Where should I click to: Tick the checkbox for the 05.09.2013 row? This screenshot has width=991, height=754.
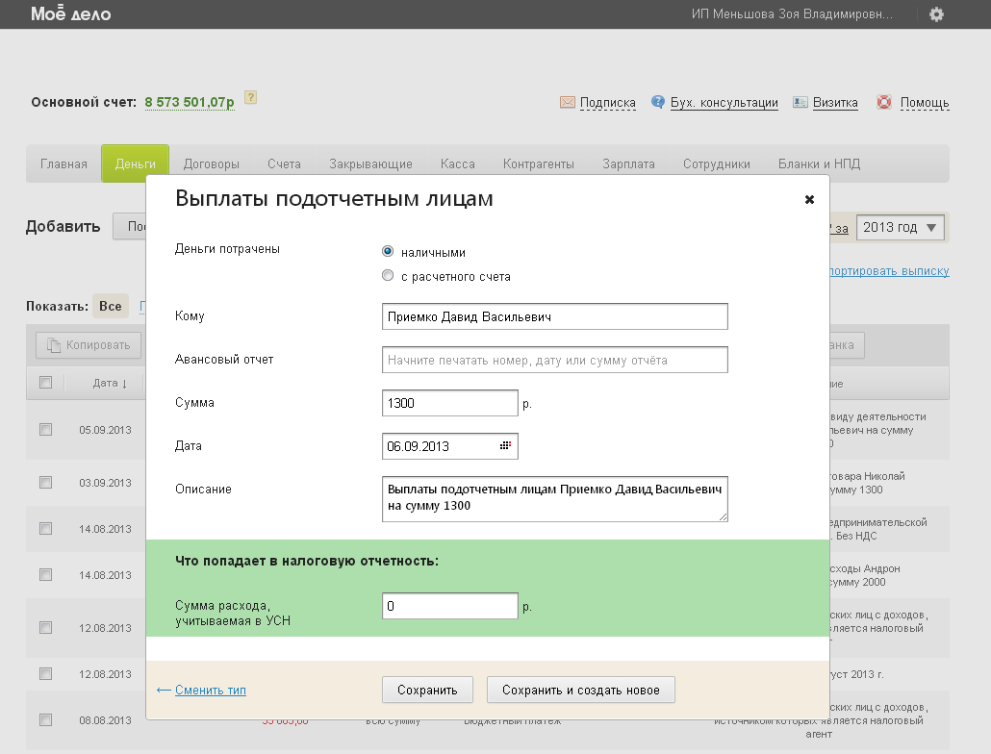(45, 430)
